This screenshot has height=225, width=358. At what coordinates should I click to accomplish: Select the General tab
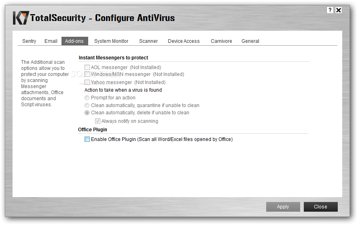pyautogui.click(x=250, y=41)
